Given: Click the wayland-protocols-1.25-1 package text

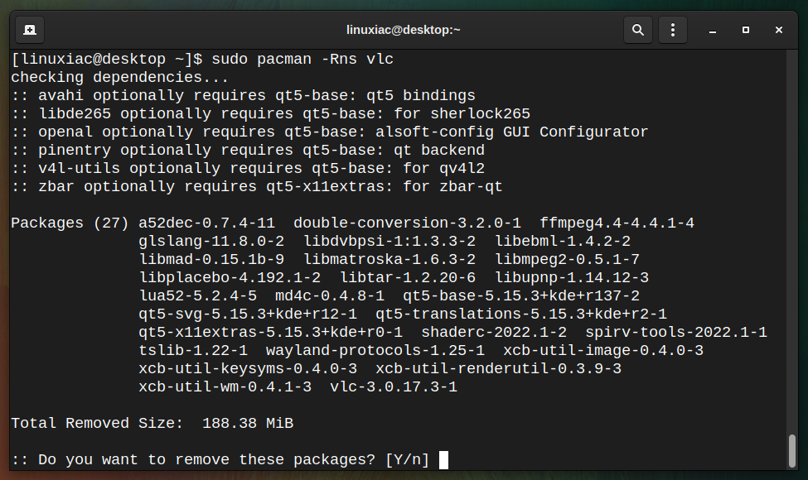Looking at the screenshot, I should (375, 350).
